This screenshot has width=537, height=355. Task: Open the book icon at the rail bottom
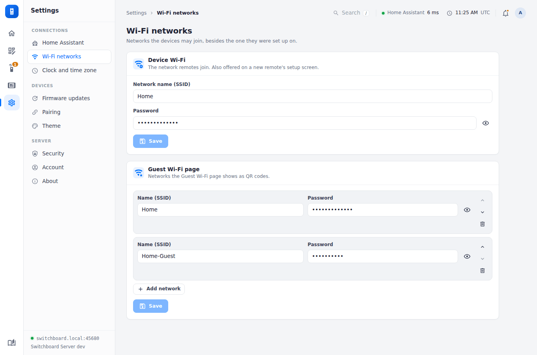(x=12, y=342)
